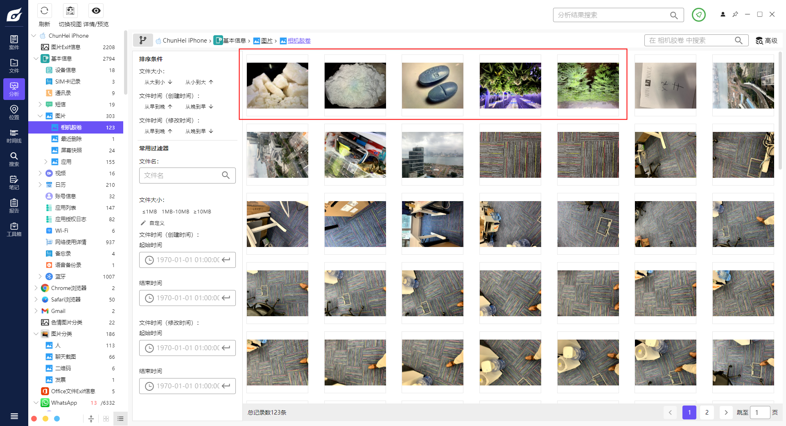
Task: Collapse the 基本信息 tree node
Action: click(36, 59)
